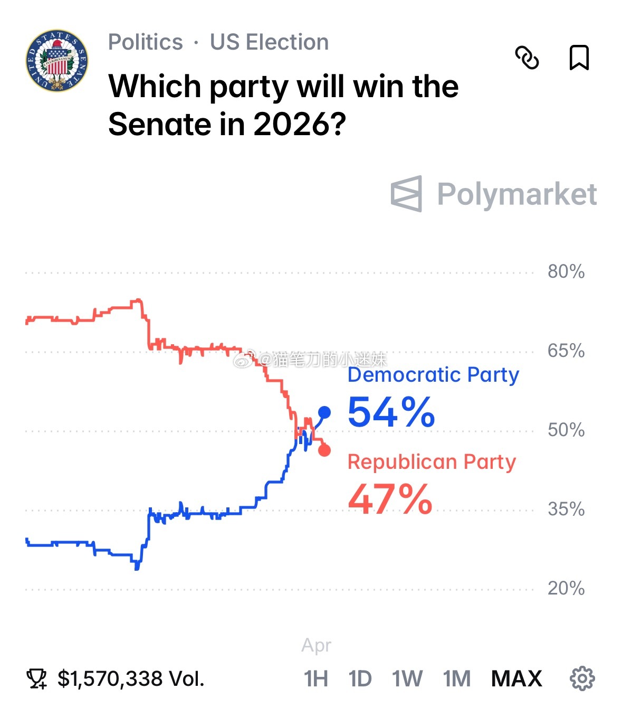The width and height of the screenshot is (622, 717).
Task: Switch to the 1H timeframe
Action: 317,680
